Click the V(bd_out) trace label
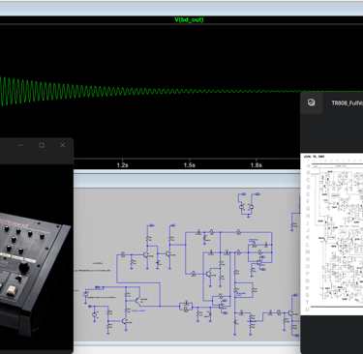The height and width of the screenshot is (354, 363). 189,19
